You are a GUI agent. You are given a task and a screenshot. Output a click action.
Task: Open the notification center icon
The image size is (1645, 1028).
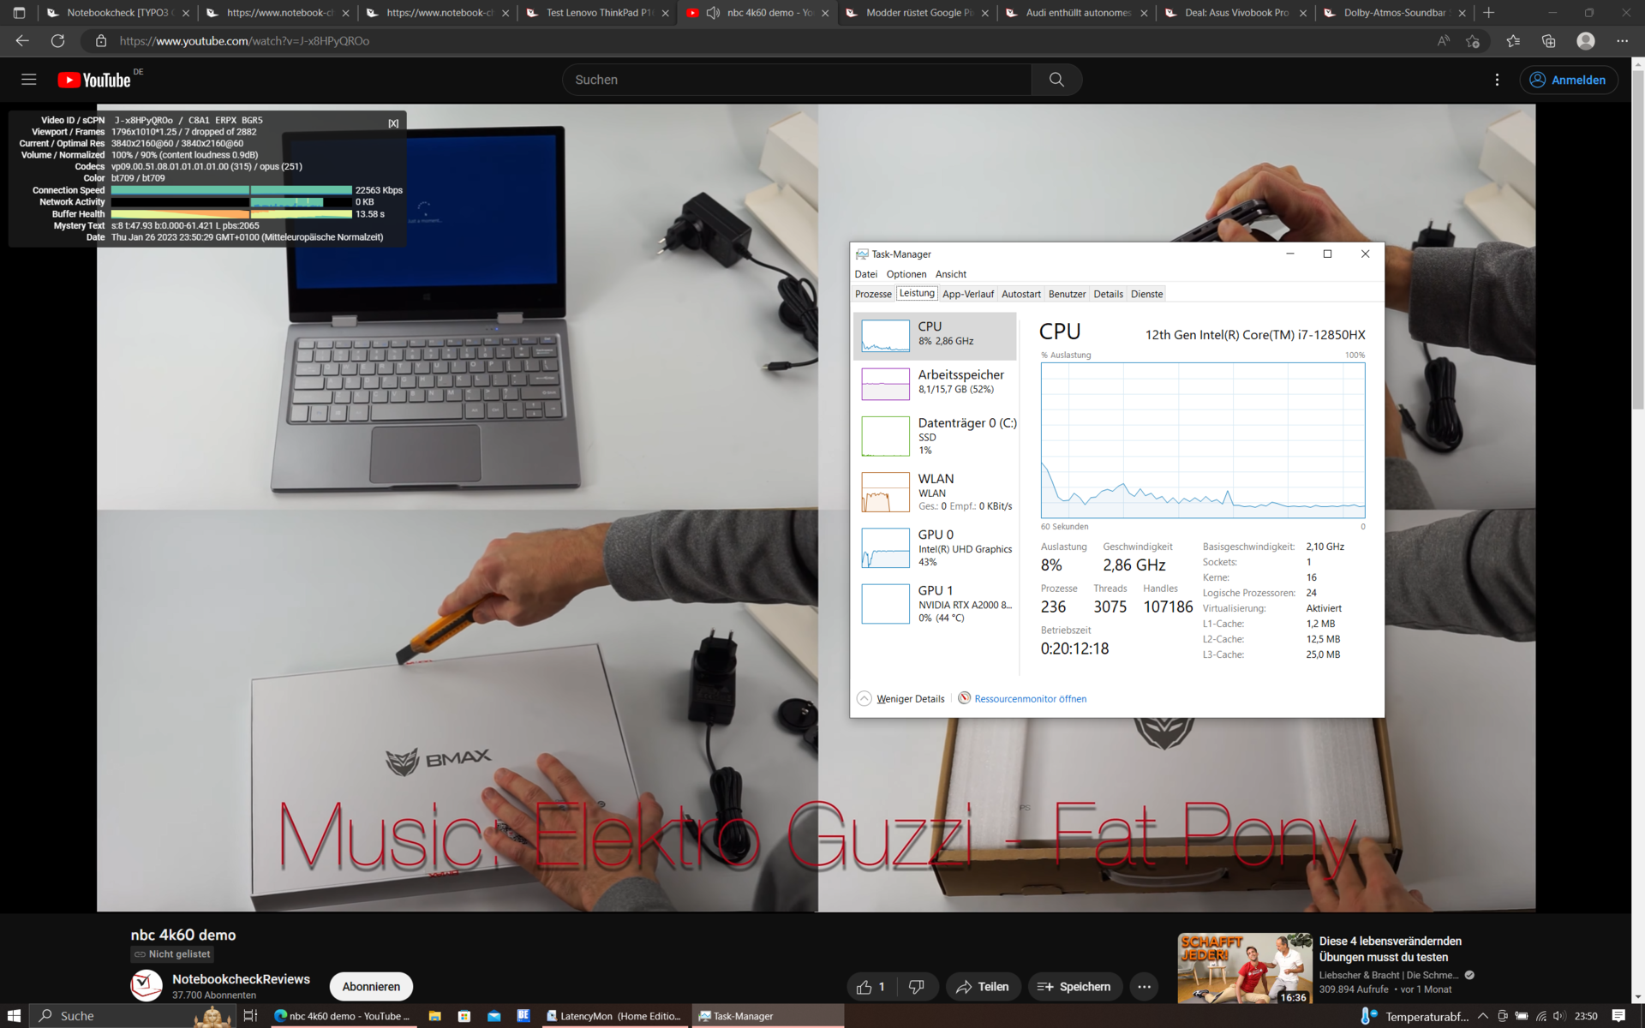coord(1618,1016)
